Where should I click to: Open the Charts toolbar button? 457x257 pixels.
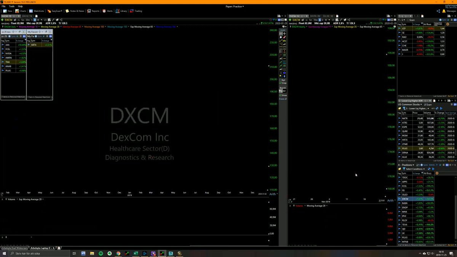click(x=21, y=11)
